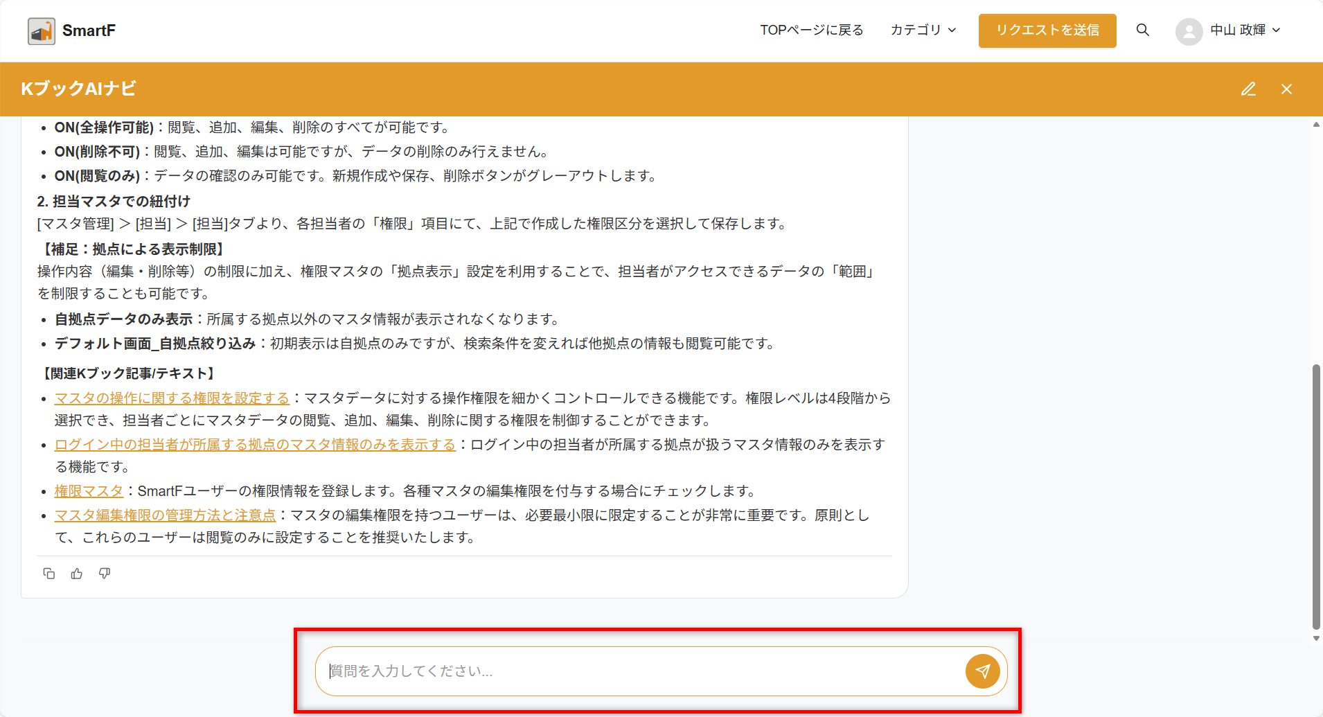
Task: Click the 質問を入力してください input field
Action: click(x=637, y=671)
